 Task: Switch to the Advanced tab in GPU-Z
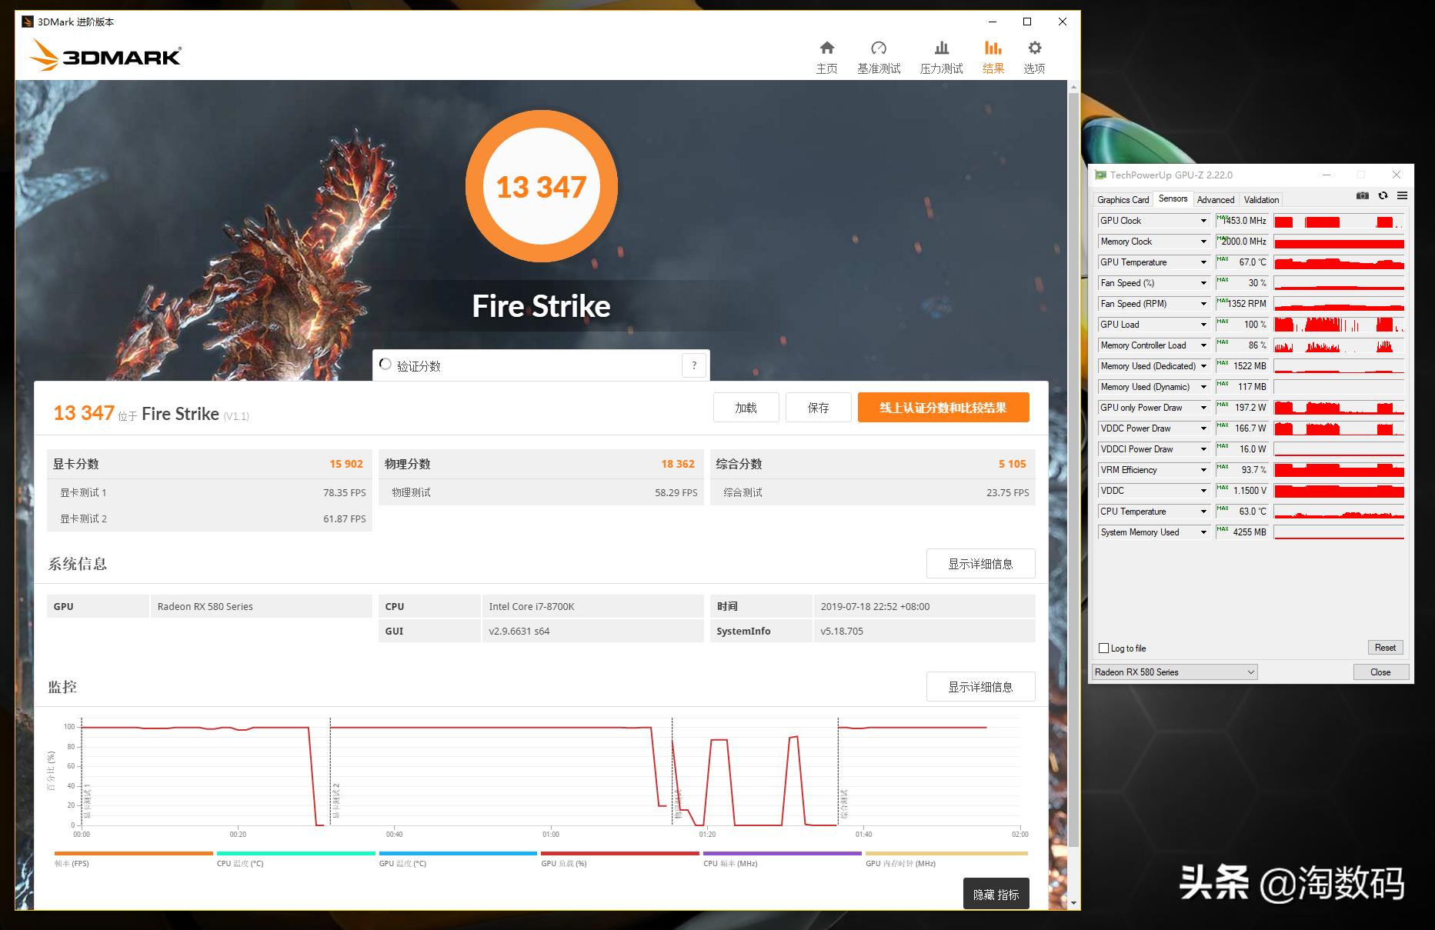1216,199
